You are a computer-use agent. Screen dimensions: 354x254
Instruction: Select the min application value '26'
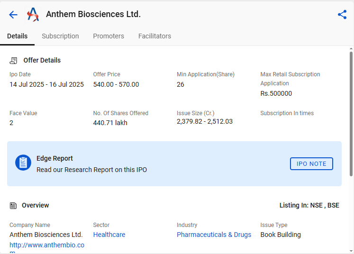point(181,84)
